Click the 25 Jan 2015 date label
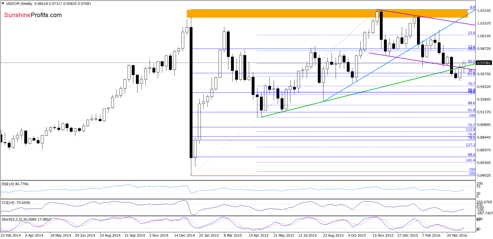493x239 pixels. [x=209, y=235]
